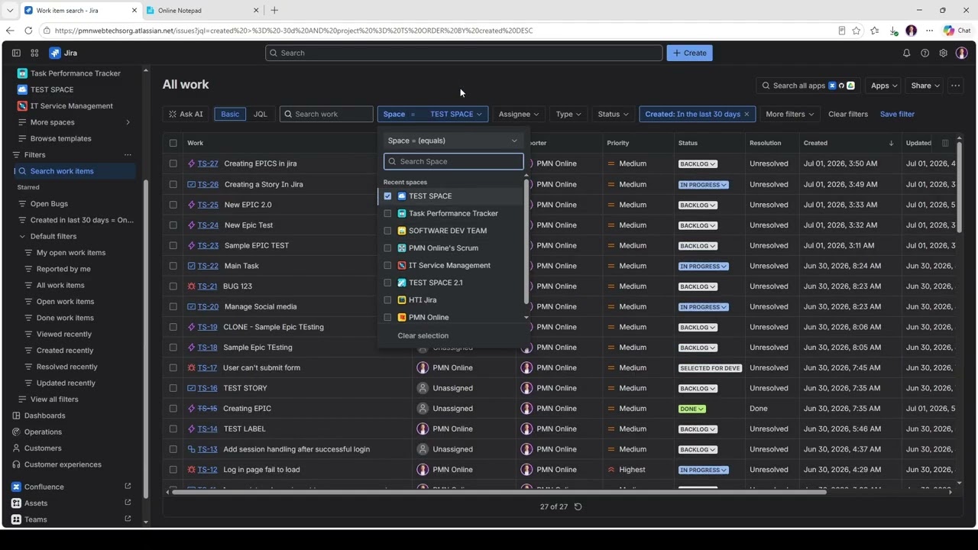Open the app switcher grid icon
This screenshot has height=550, width=978.
click(34, 53)
